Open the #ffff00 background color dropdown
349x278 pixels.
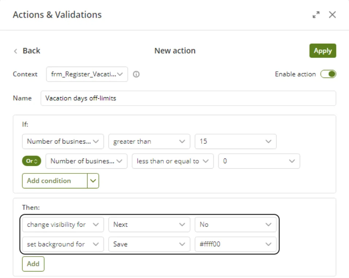tap(235, 244)
